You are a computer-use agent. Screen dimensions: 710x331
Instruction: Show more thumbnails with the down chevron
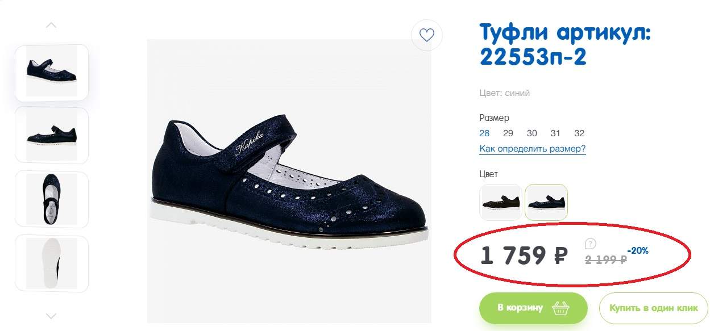(x=51, y=316)
